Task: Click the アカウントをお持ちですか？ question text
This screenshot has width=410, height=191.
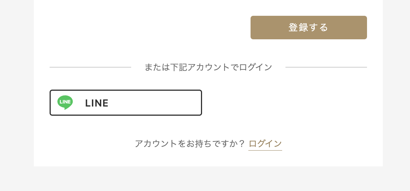Action: [190, 144]
